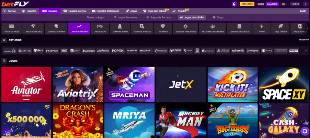The height and width of the screenshot is (138, 310).
Task: Filter by Caleta studio logo
Action: [x=38, y=51]
